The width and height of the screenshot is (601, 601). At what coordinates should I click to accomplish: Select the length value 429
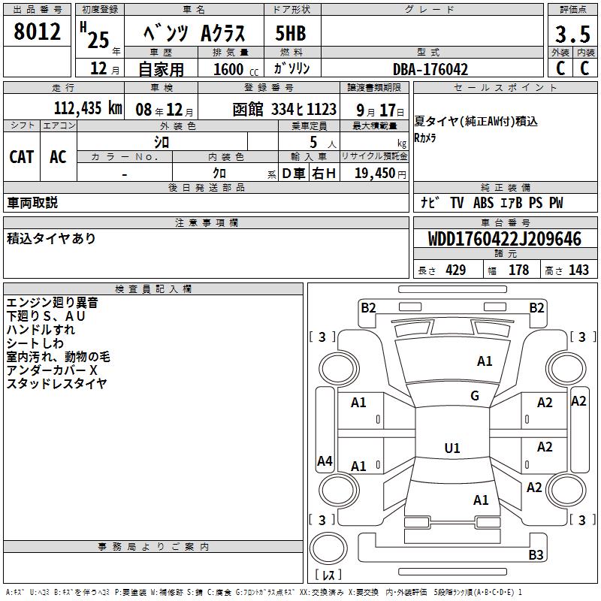[x=455, y=270]
